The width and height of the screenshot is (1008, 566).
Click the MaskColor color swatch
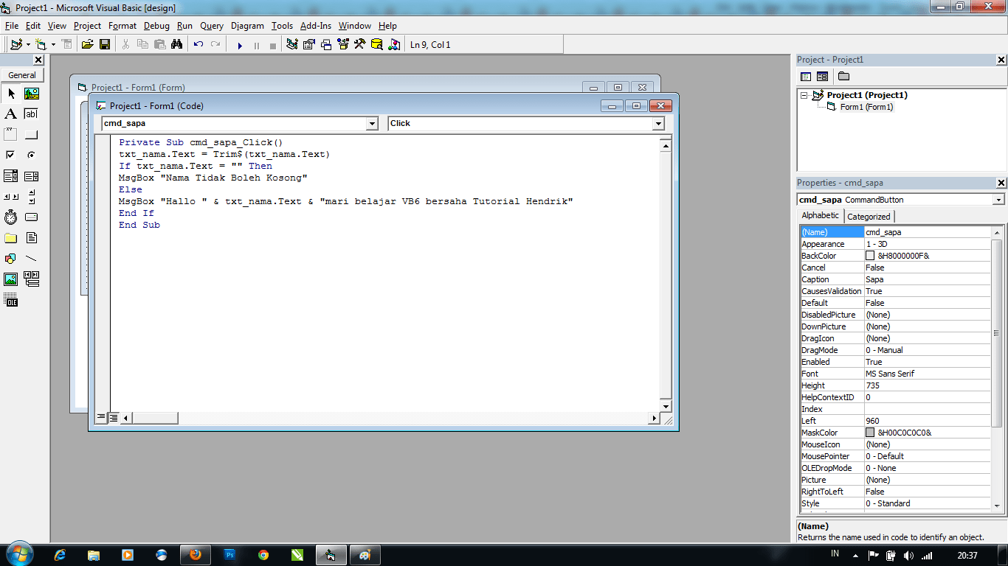[870, 433]
